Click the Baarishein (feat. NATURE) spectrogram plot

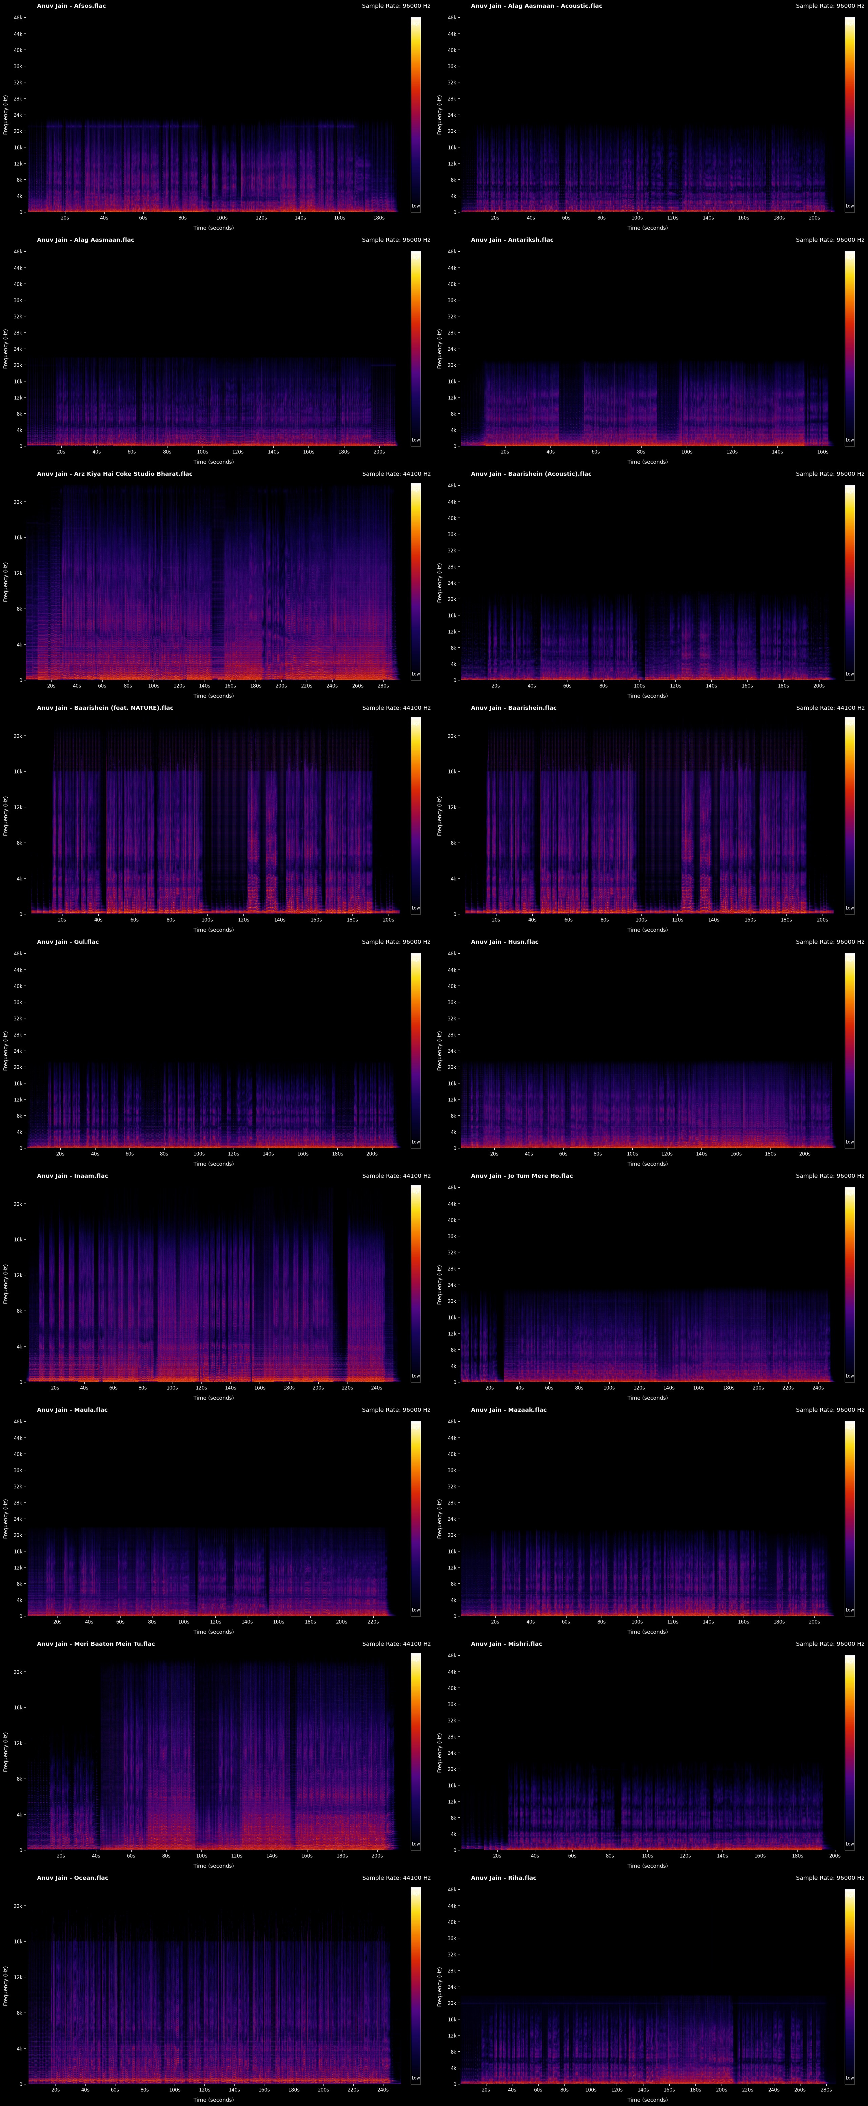coord(213,817)
